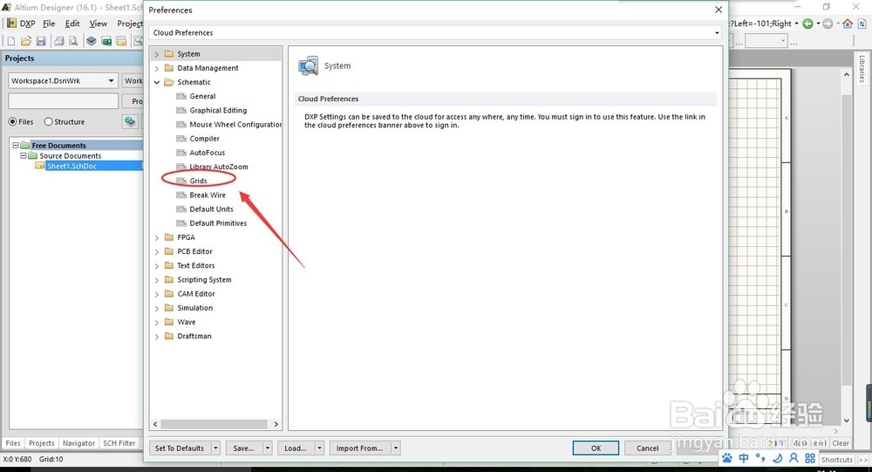Click the Shortcuts status bar button
The width and height of the screenshot is (872, 472).
pyautogui.click(x=836, y=460)
